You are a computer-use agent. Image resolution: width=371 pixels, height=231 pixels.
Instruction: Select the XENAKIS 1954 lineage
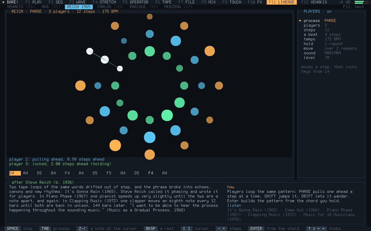pyautogui.click(x=21, y=7)
